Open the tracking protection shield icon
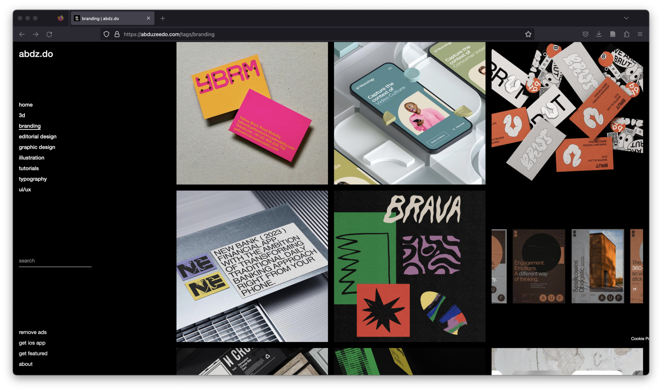The image size is (662, 391). click(106, 34)
